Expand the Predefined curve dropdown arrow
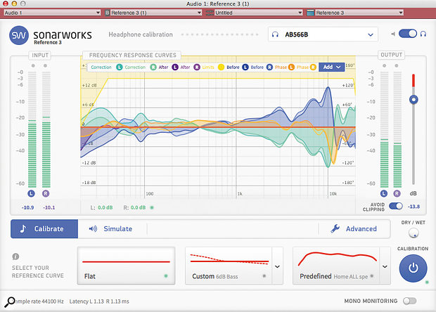 pyautogui.click(x=385, y=266)
